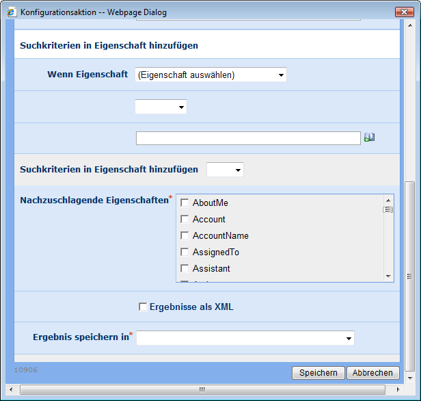Click the value text input field
Image resolution: width=421 pixels, height=401 pixels.
(247, 138)
